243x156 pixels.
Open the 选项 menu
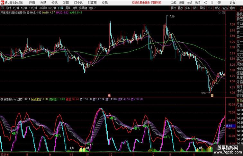pos(198,3)
